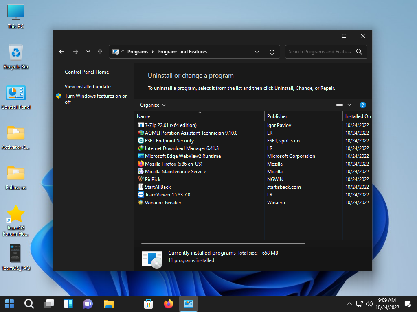Open the recent locations dropdown
Screen dimensions: 417x312
88,52
